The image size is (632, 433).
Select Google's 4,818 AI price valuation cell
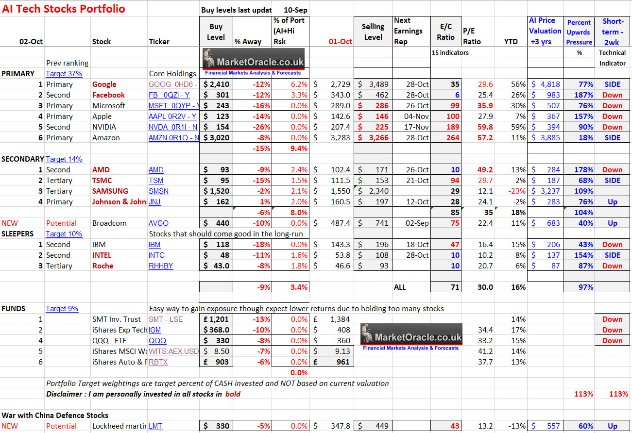(545, 84)
